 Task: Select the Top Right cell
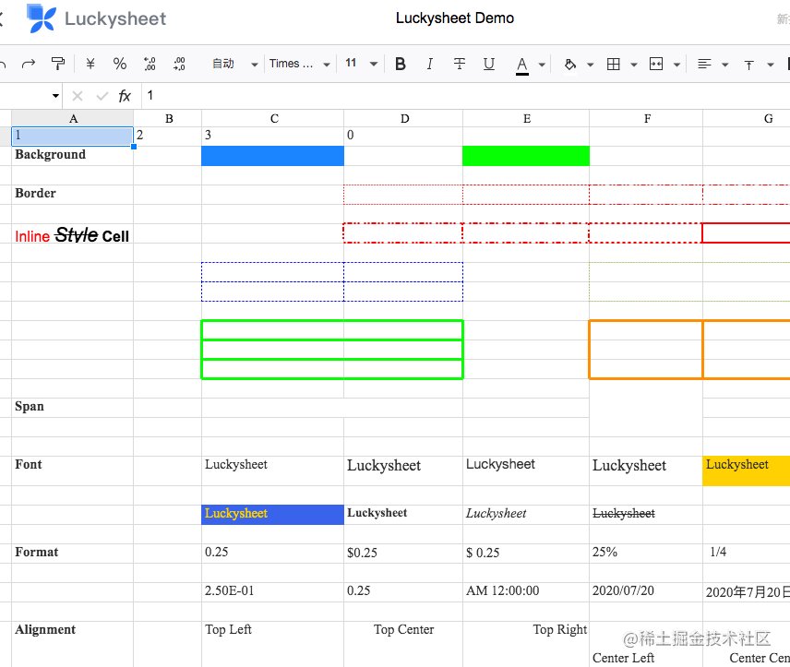click(526, 645)
